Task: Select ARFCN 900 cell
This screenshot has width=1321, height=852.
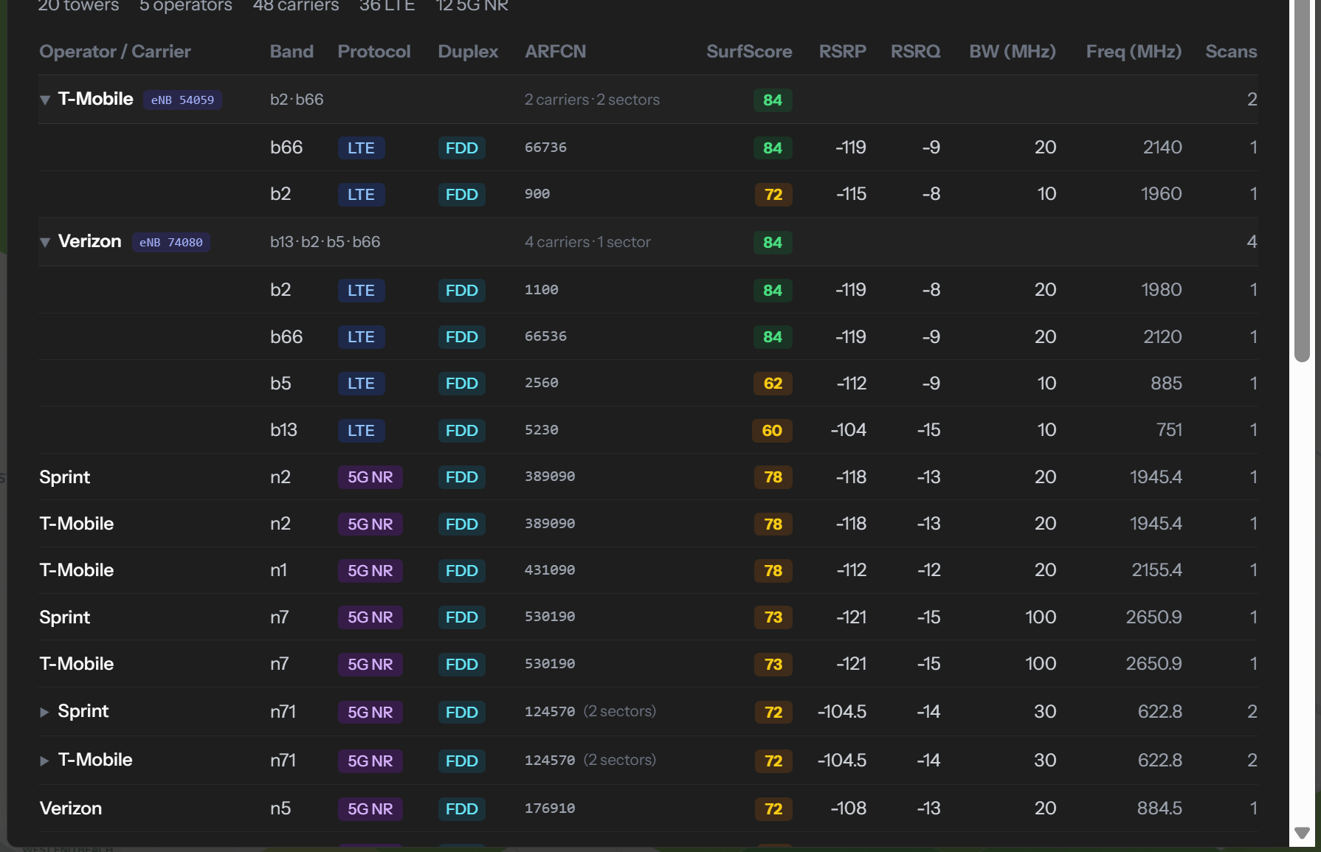Action: (x=537, y=194)
